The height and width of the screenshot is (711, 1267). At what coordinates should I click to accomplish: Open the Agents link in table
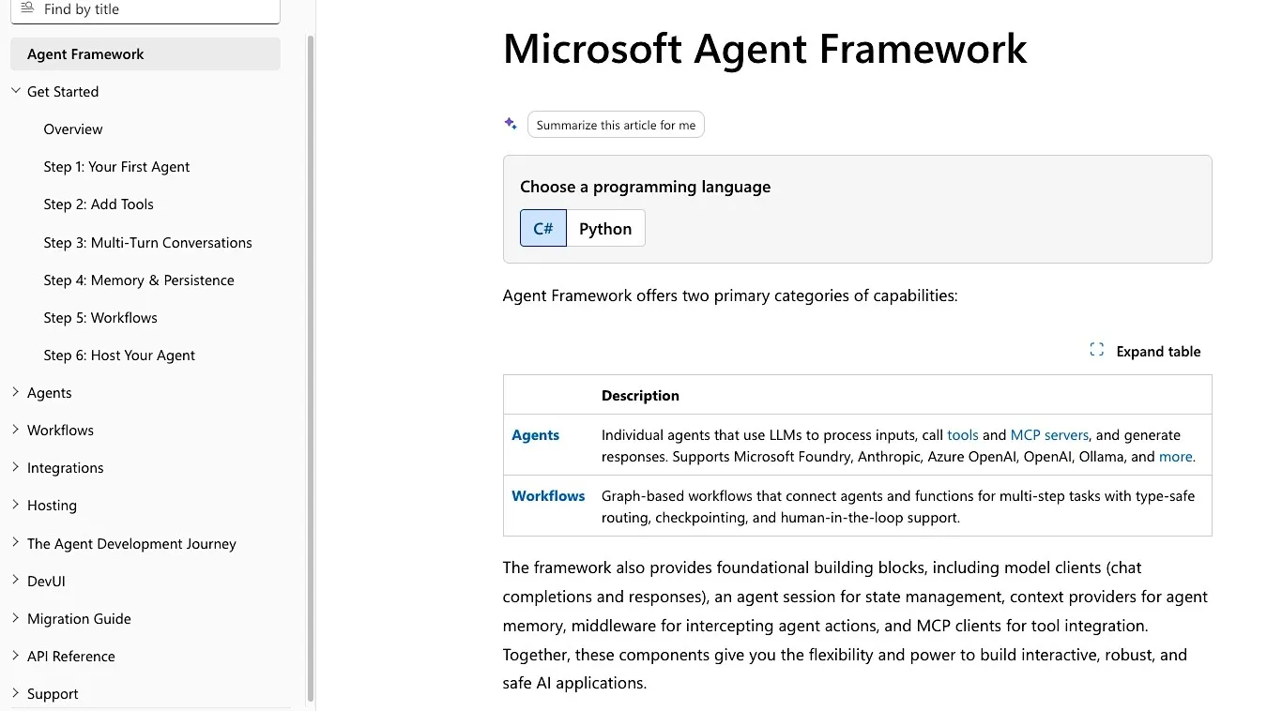point(535,434)
